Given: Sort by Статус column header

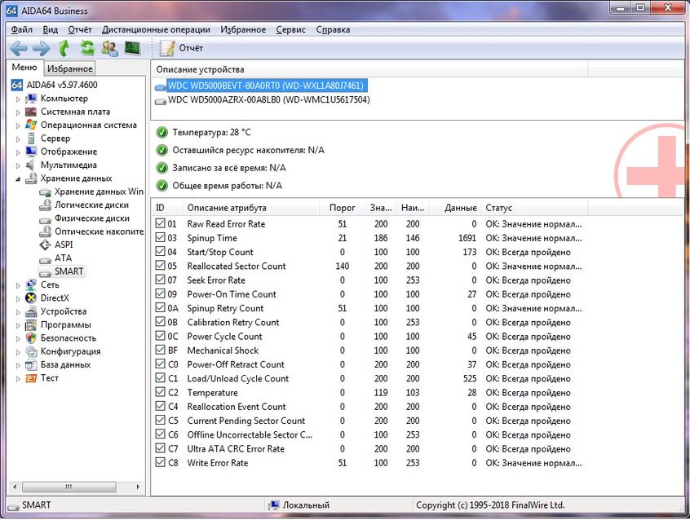Looking at the screenshot, I should click(535, 208).
